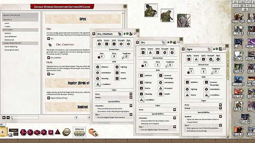Click the speech bubble icon on Ogre sheet
255x143 pixels.
click(224, 49)
